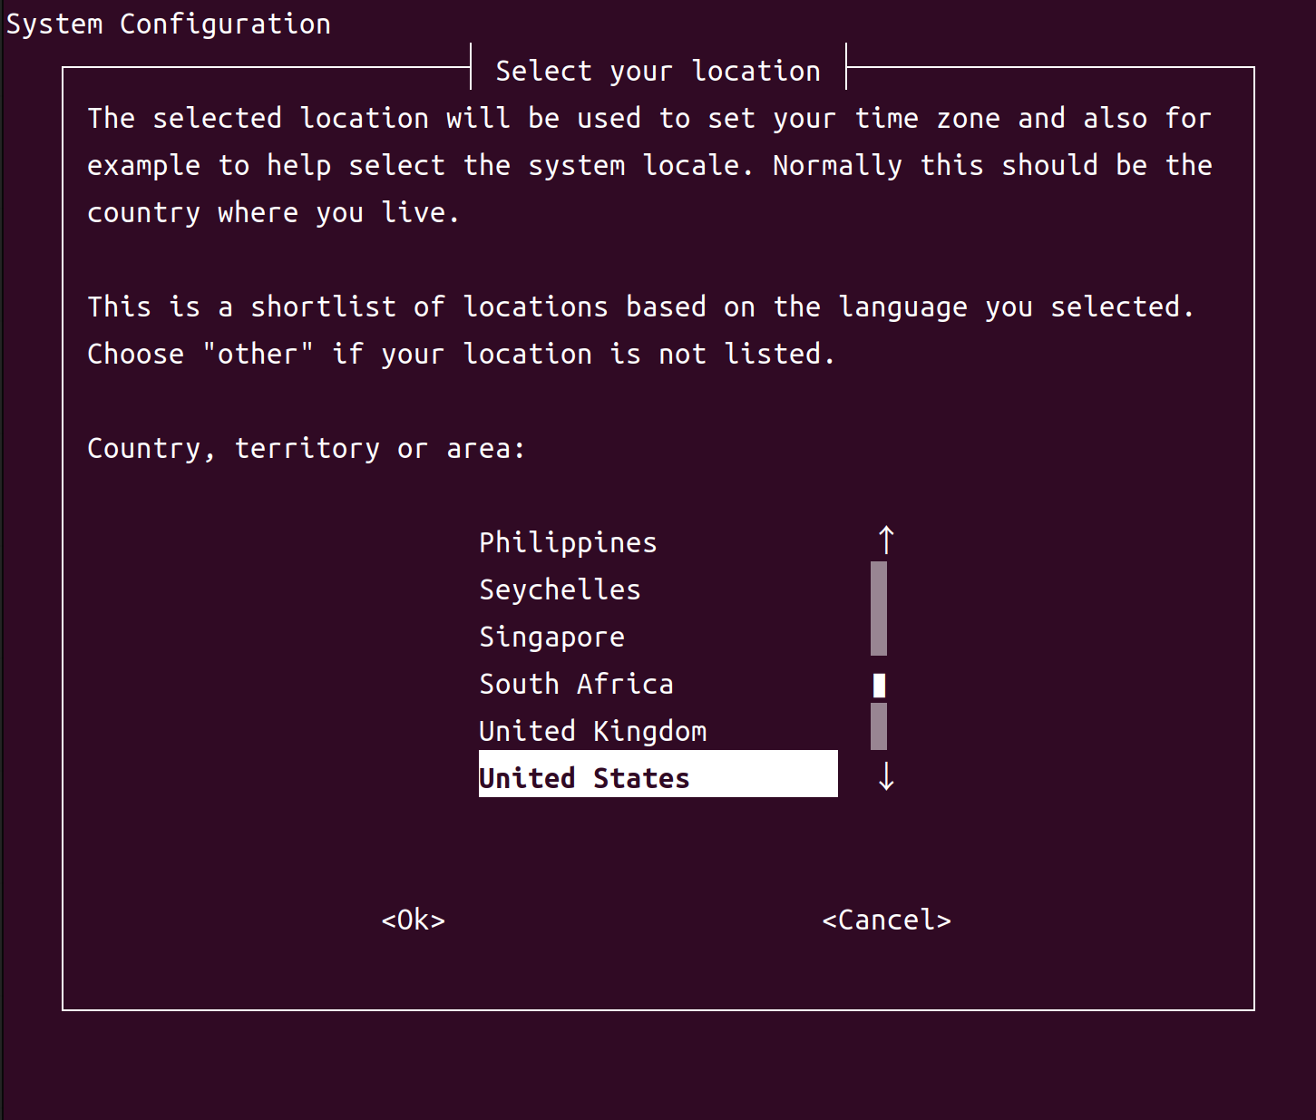This screenshot has height=1120, width=1316.
Task: Click the "Select your location" dialog title
Action: coord(658,71)
